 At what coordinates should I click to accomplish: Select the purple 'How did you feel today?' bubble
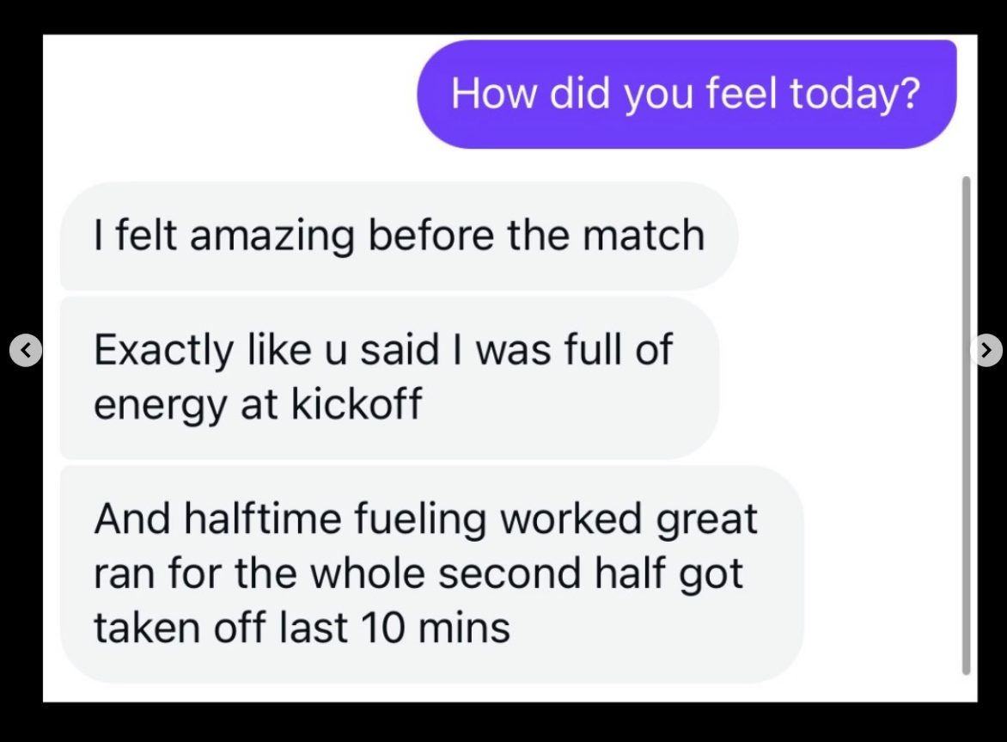[x=687, y=95]
